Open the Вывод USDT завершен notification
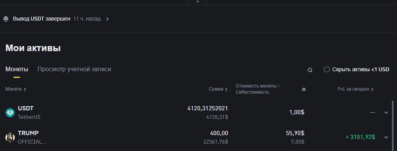Image resolution: width=397 pixels, height=151 pixels. pos(42,19)
